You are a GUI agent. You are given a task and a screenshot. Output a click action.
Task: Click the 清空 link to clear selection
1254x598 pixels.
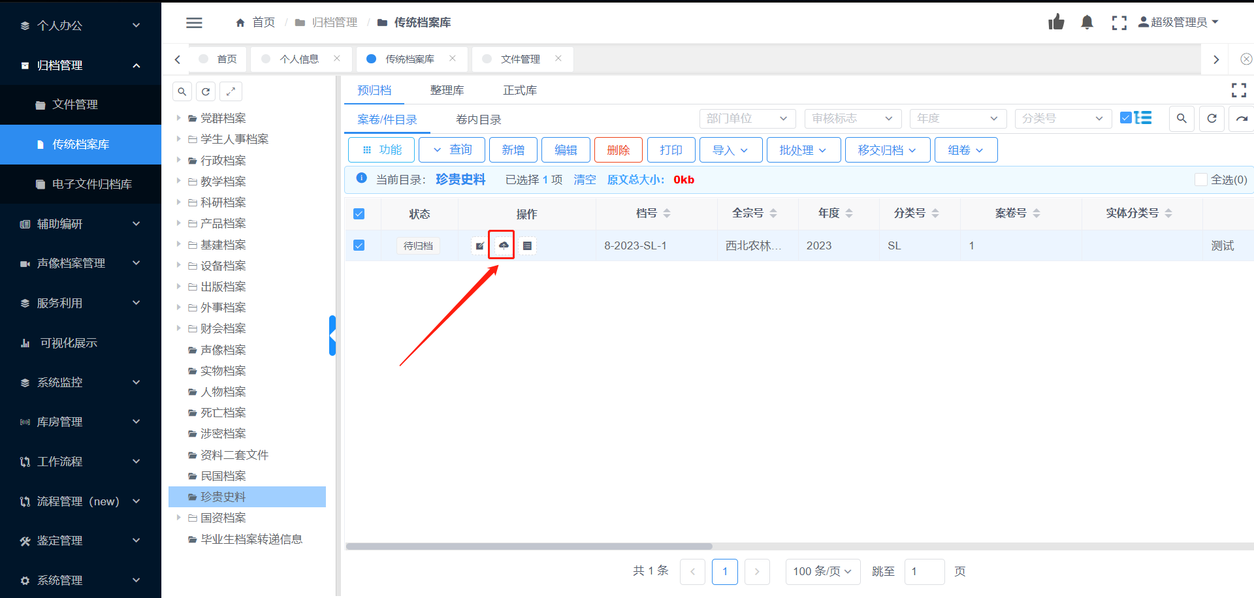pyautogui.click(x=585, y=180)
